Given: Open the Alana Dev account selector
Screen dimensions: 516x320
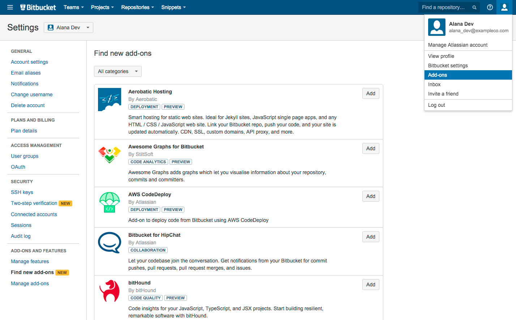Looking at the screenshot, I should (68, 27).
